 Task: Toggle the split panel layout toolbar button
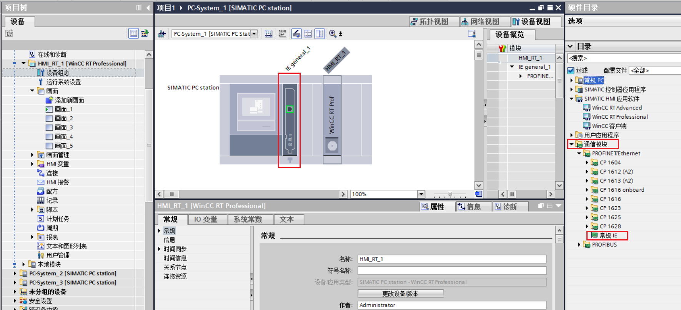pos(320,34)
